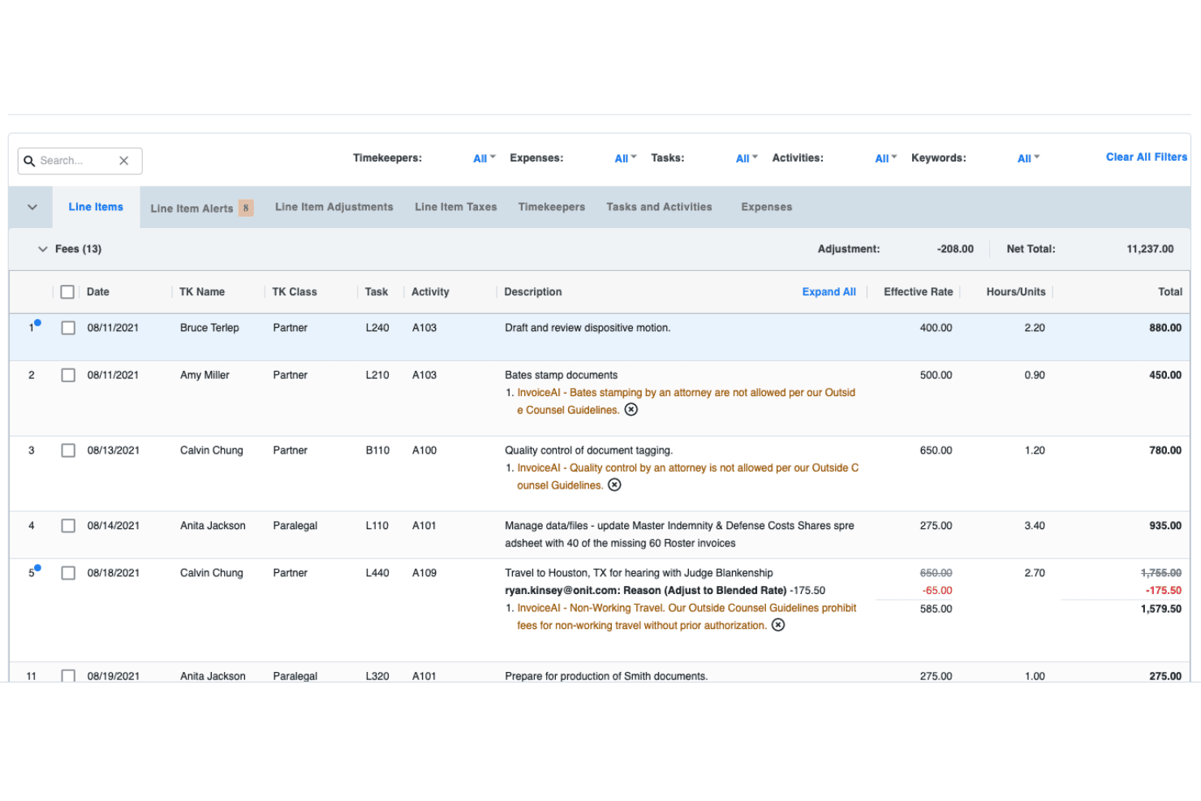Click the Date column header
1201x801 pixels.
(98, 291)
